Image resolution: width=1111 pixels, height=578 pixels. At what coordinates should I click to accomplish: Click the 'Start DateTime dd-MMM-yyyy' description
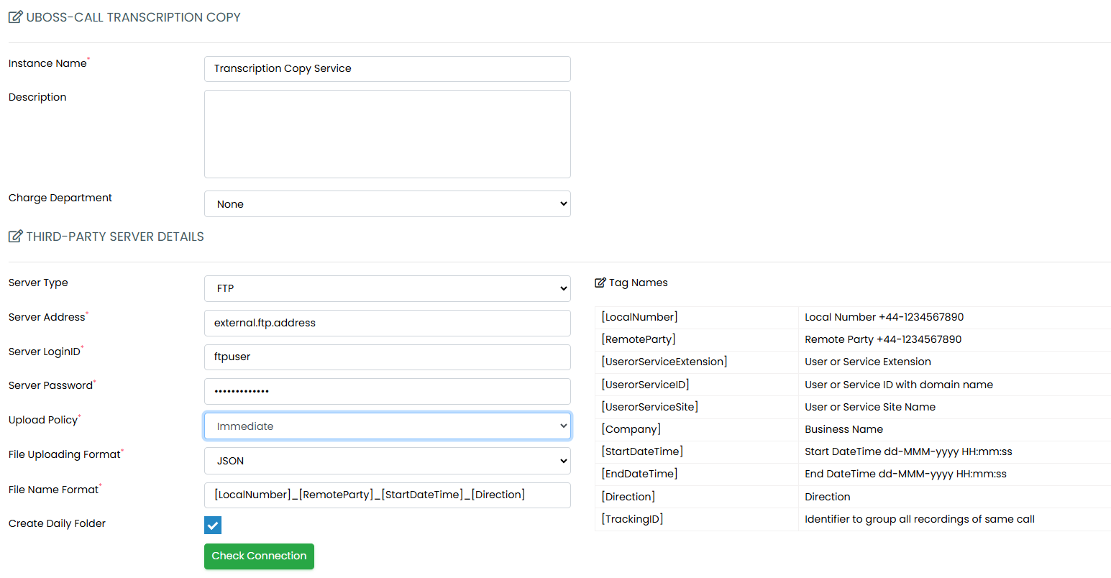click(x=908, y=451)
